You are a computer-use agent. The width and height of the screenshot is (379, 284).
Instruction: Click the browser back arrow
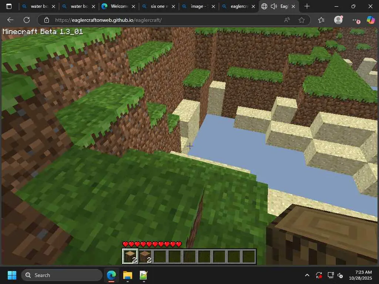[10, 20]
